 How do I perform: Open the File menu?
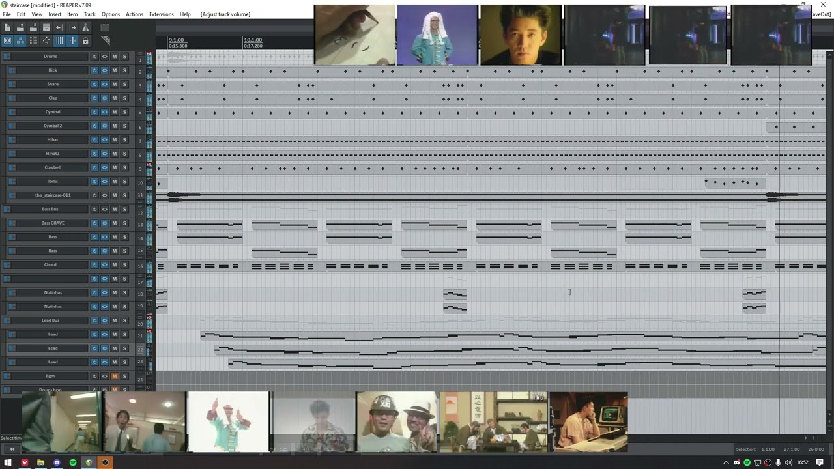point(7,14)
